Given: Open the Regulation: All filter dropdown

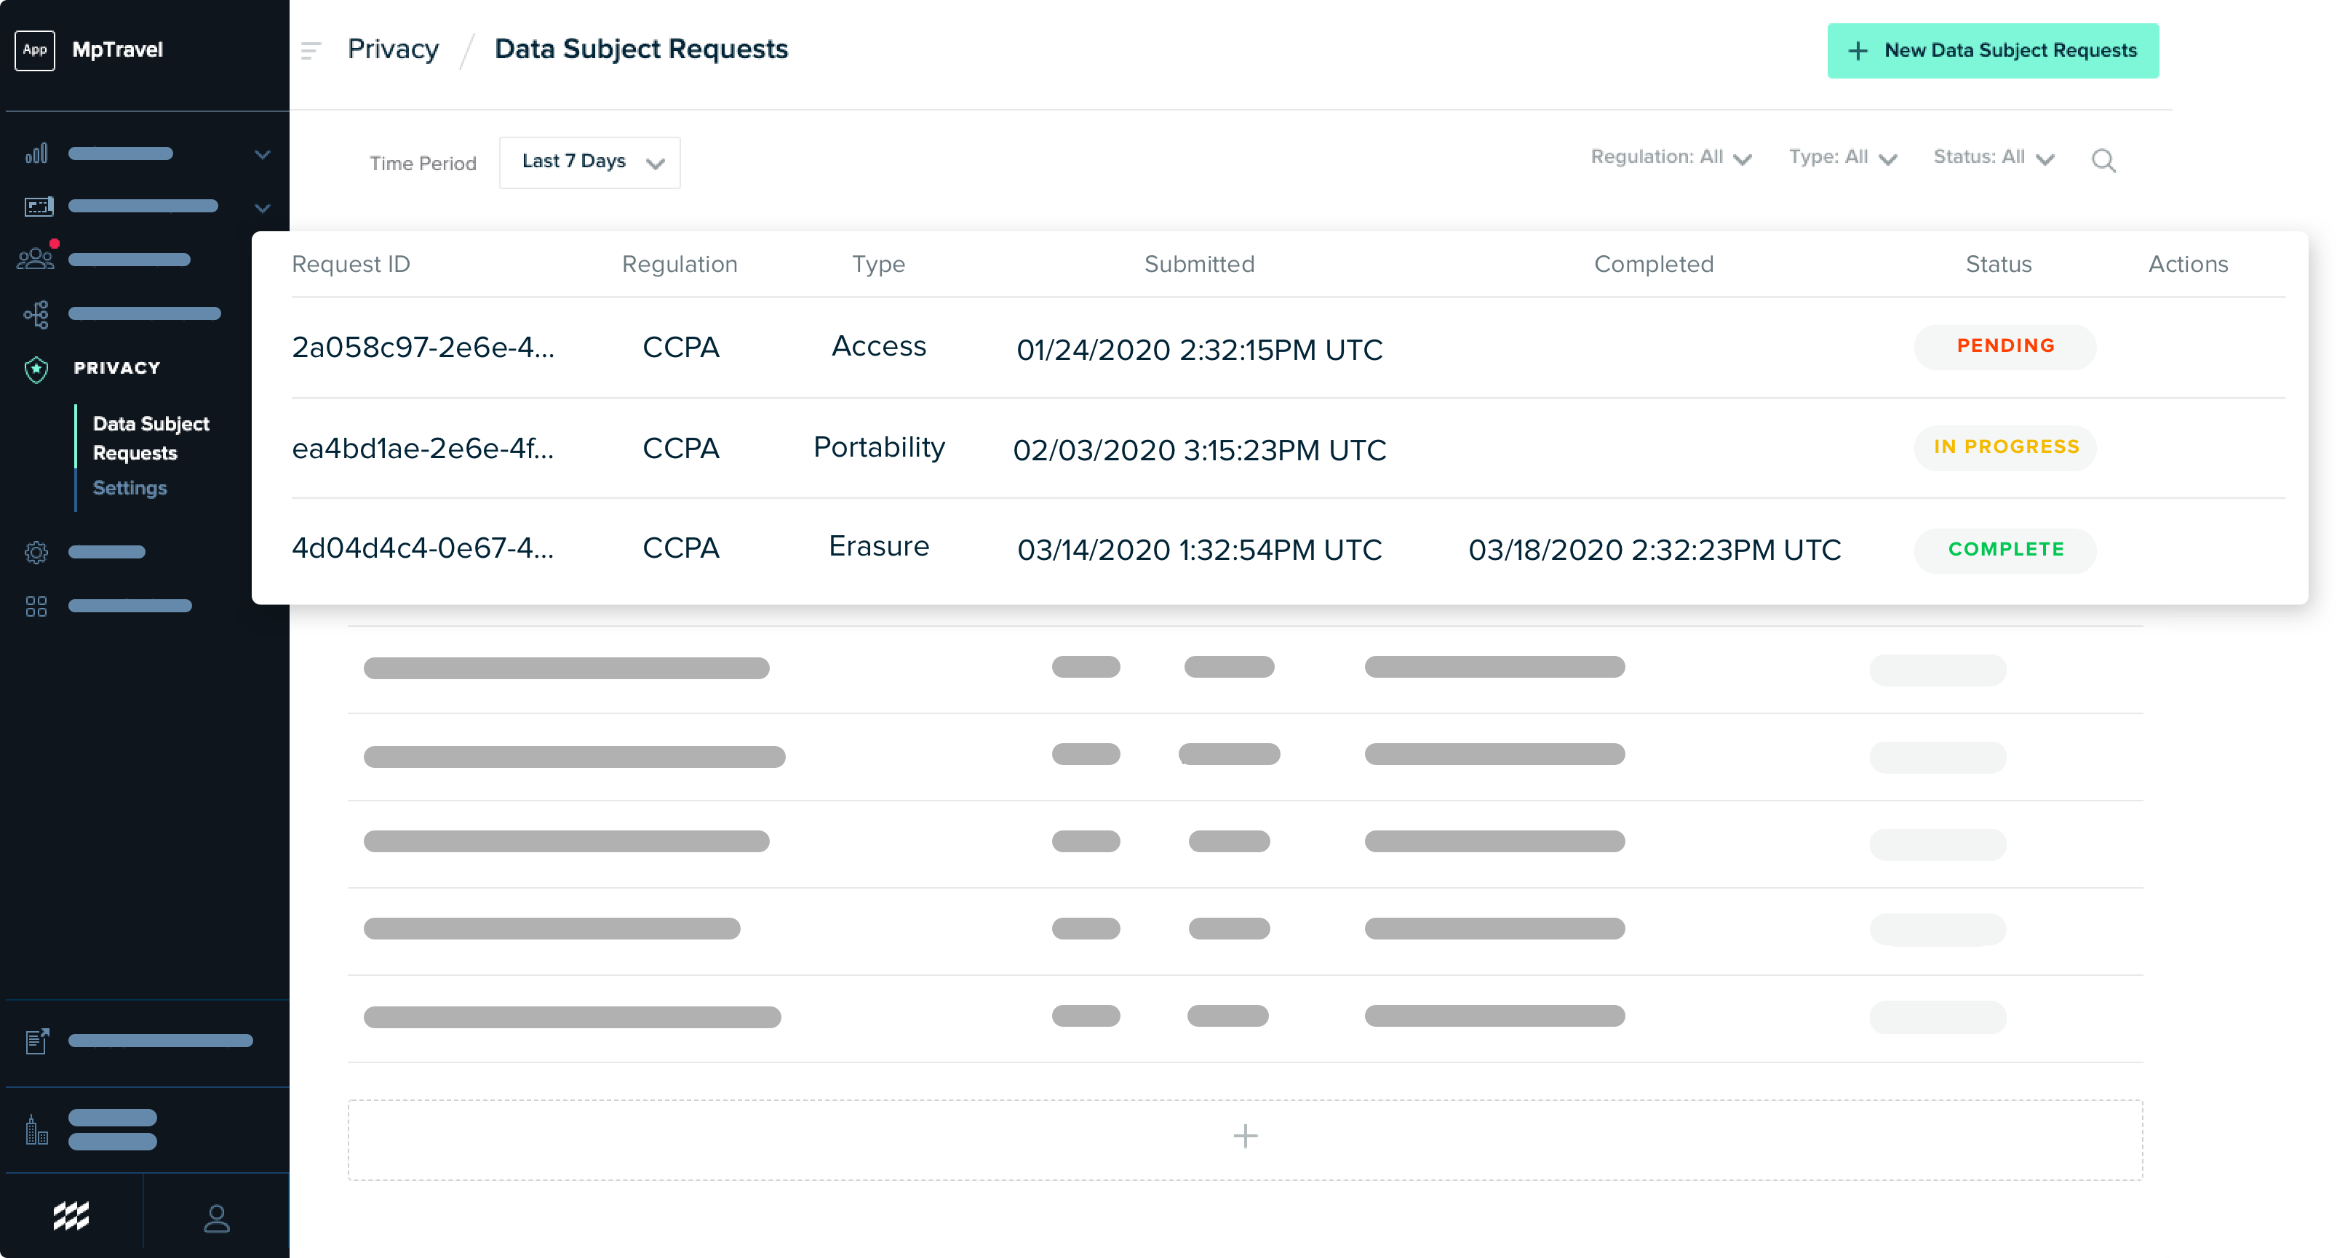Looking at the screenshot, I should pos(1671,158).
